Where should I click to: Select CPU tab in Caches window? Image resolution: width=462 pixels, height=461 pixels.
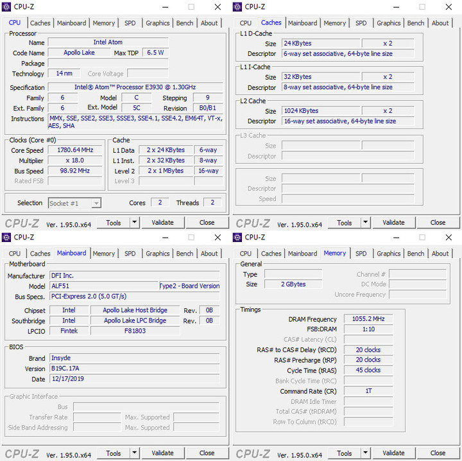pos(245,23)
